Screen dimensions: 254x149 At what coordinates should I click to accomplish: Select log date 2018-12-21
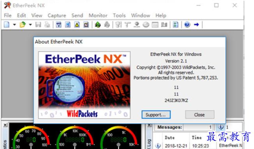coord(176,146)
